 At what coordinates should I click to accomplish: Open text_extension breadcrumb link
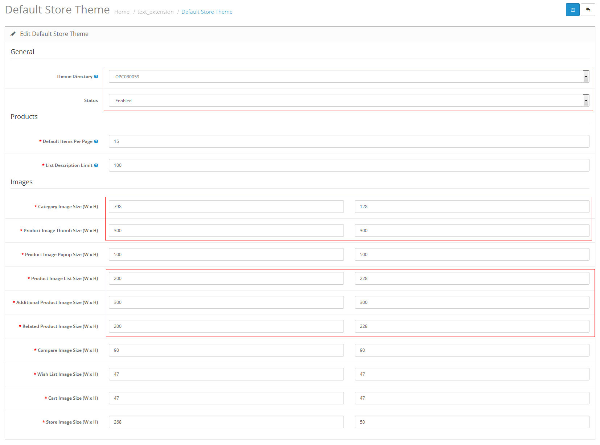coord(155,12)
